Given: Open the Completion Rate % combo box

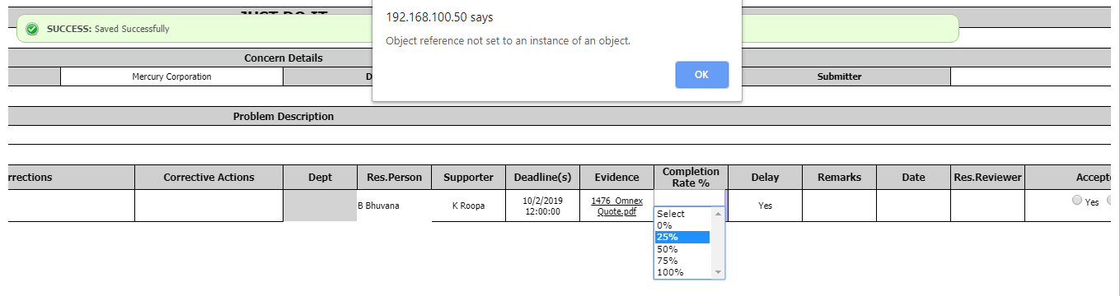Looking at the screenshot, I should [x=691, y=197].
